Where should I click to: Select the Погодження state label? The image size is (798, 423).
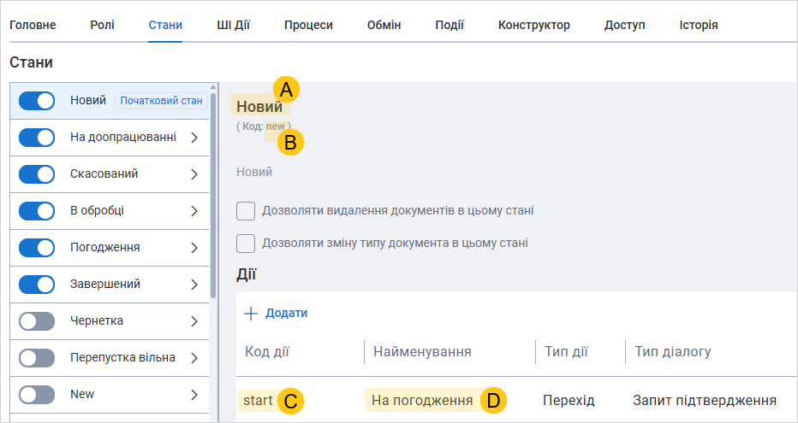[104, 248]
